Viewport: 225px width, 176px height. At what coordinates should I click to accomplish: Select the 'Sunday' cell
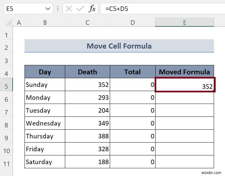tap(45, 85)
